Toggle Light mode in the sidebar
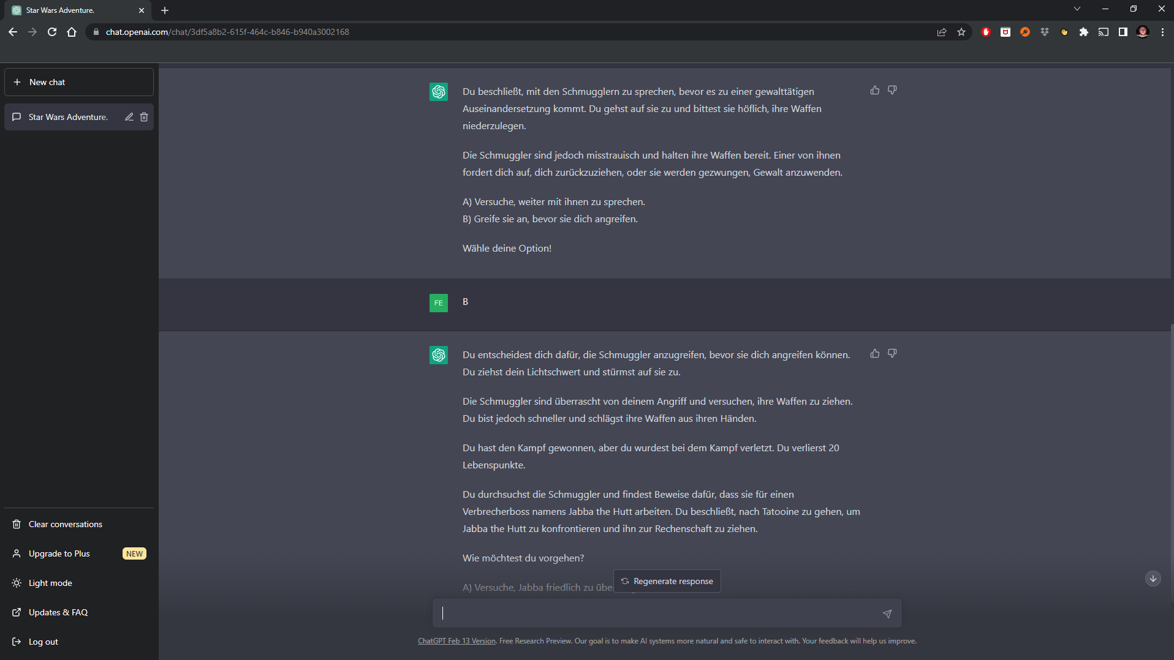This screenshot has height=660, width=1174. (50, 583)
